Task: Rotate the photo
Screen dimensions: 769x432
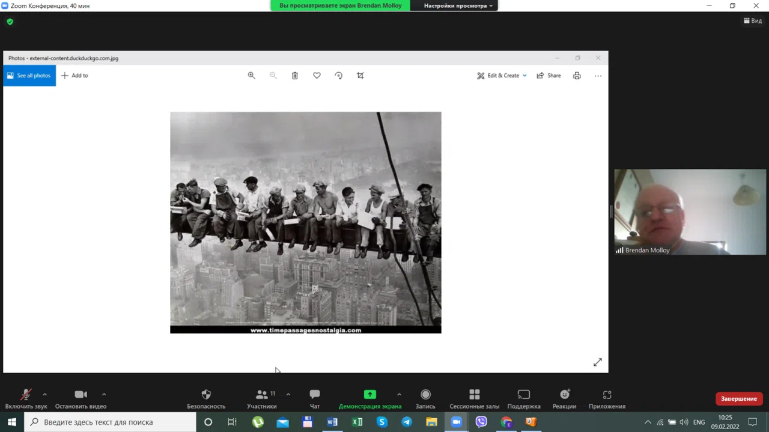Action: point(339,76)
